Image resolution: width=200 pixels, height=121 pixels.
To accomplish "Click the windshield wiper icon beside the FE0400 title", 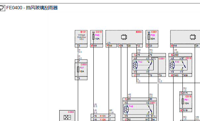I will click(2, 8).
